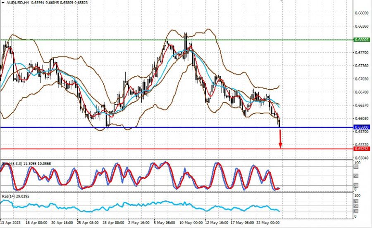Click the OHLC values 0.65991 0.66045 0.65809 0.65823

pyautogui.click(x=59, y=2)
